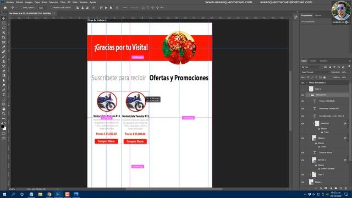This screenshot has width=352, height=198.
Task: Select the Lasso tool
Action: [x=4, y=28]
